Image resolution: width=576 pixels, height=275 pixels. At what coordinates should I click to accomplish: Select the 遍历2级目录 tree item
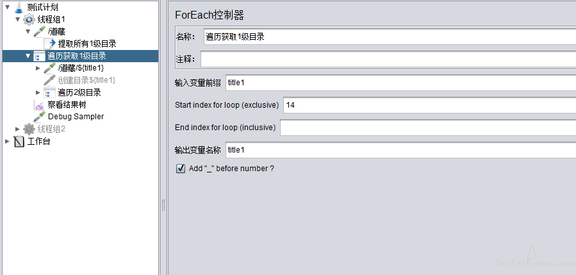click(x=79, y=92)
